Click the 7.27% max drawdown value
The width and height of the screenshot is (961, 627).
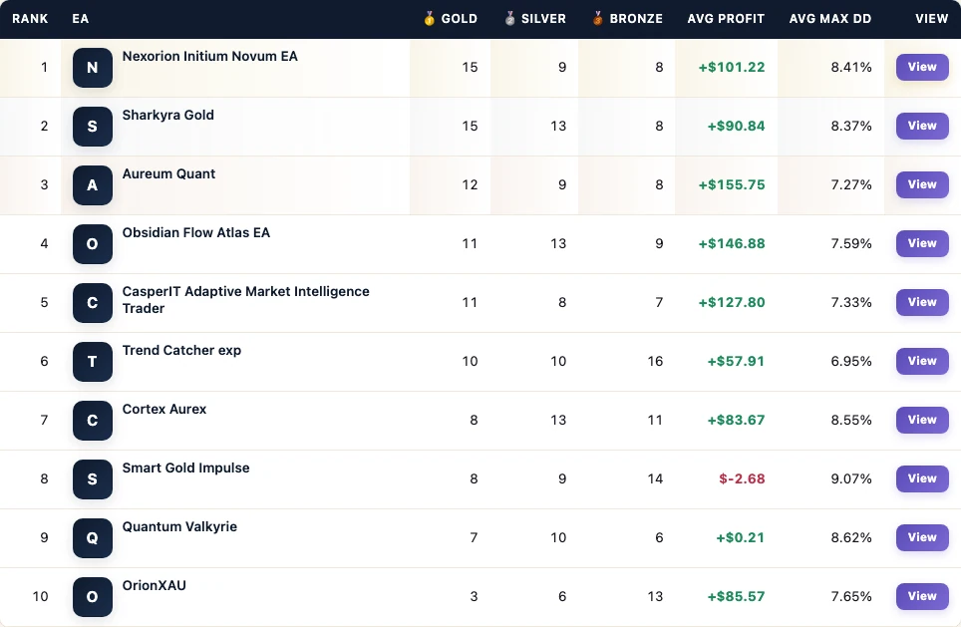click(851, 185)
